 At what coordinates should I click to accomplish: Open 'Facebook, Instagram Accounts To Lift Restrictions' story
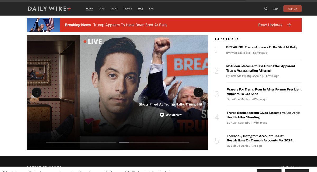coord(261,138)
